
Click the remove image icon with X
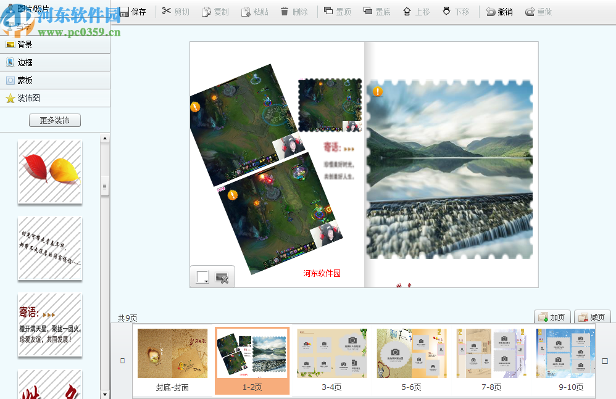click(222, 278)
